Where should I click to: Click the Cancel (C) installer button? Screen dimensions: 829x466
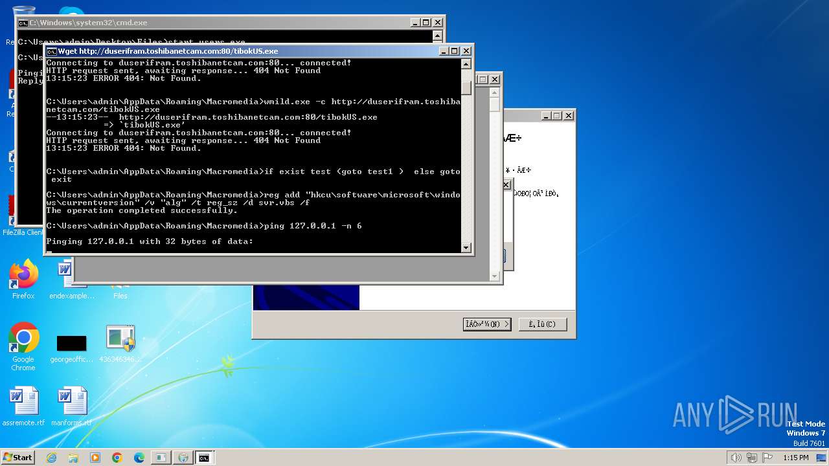(543, 324)
